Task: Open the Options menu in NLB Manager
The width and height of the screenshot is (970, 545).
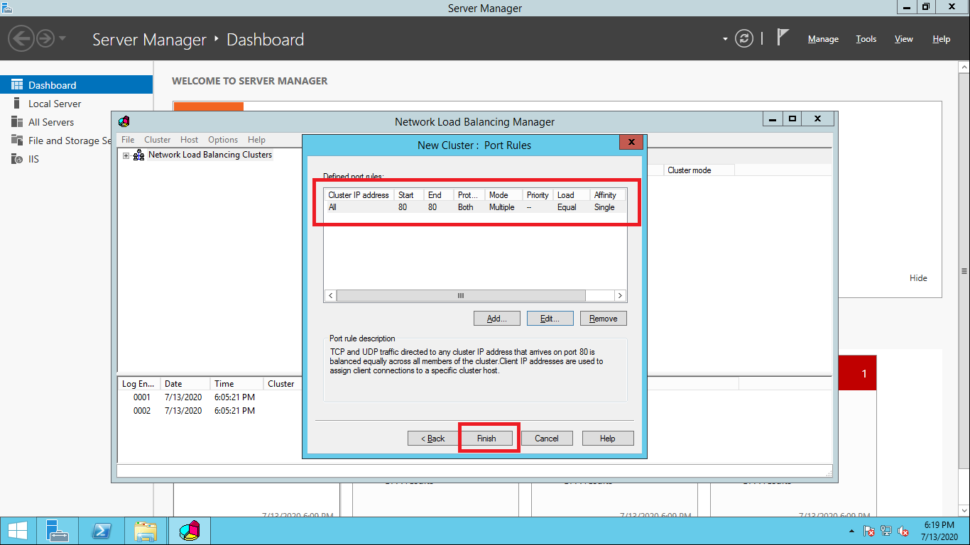Action: (x=223, y=140)
